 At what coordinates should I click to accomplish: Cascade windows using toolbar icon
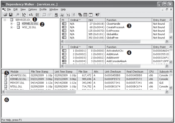[80, 15]
